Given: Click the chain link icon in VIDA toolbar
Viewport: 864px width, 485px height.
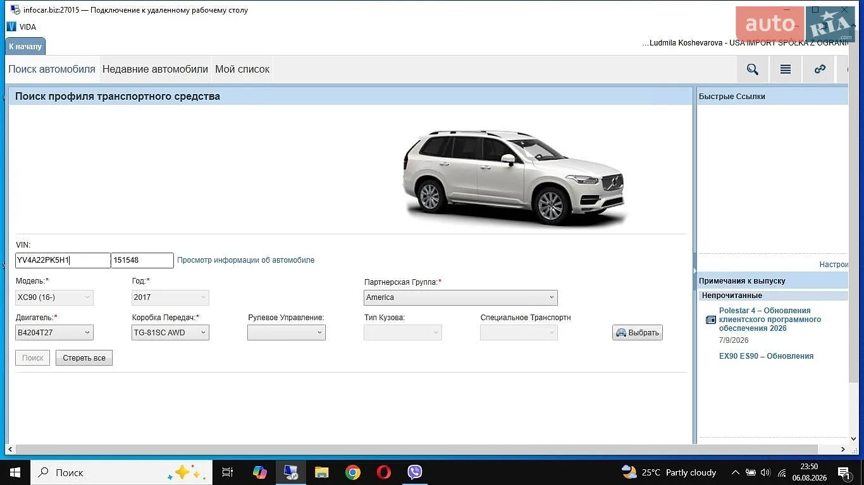Looking at the screenshot, I should point(820,69).
